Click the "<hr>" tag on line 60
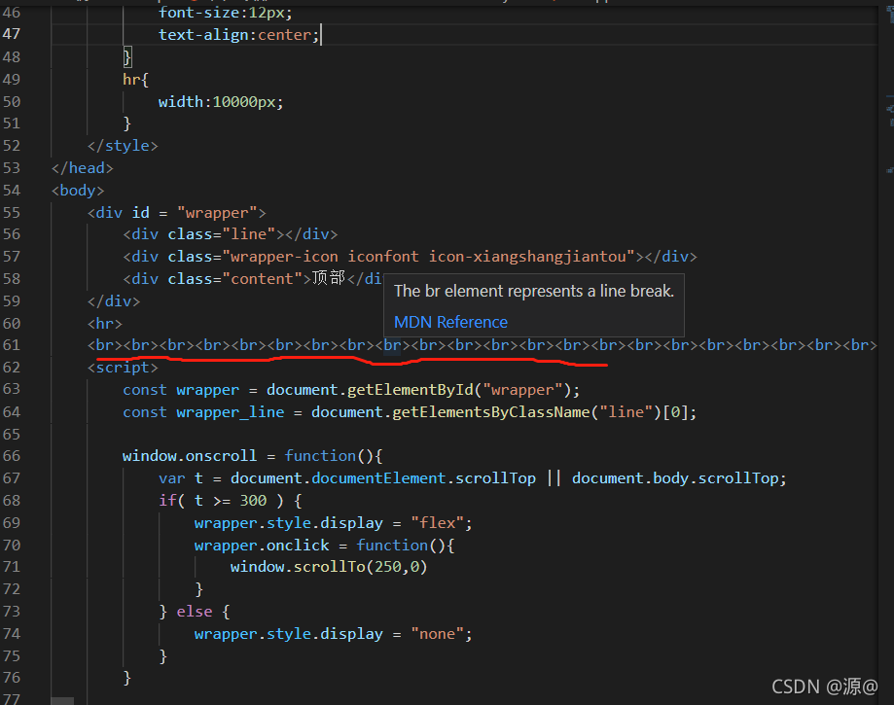This screenshot has width=894, height=705. (x=105, y=324)
